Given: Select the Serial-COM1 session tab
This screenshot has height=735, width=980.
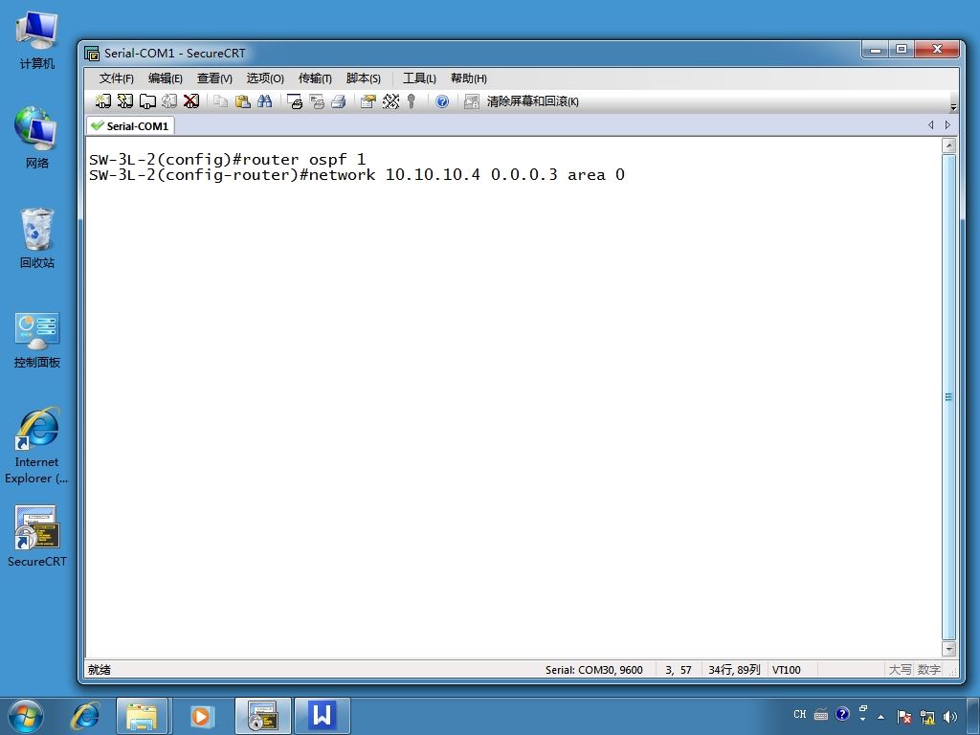Looking at the screenshot, I should (x=130, y=125).
